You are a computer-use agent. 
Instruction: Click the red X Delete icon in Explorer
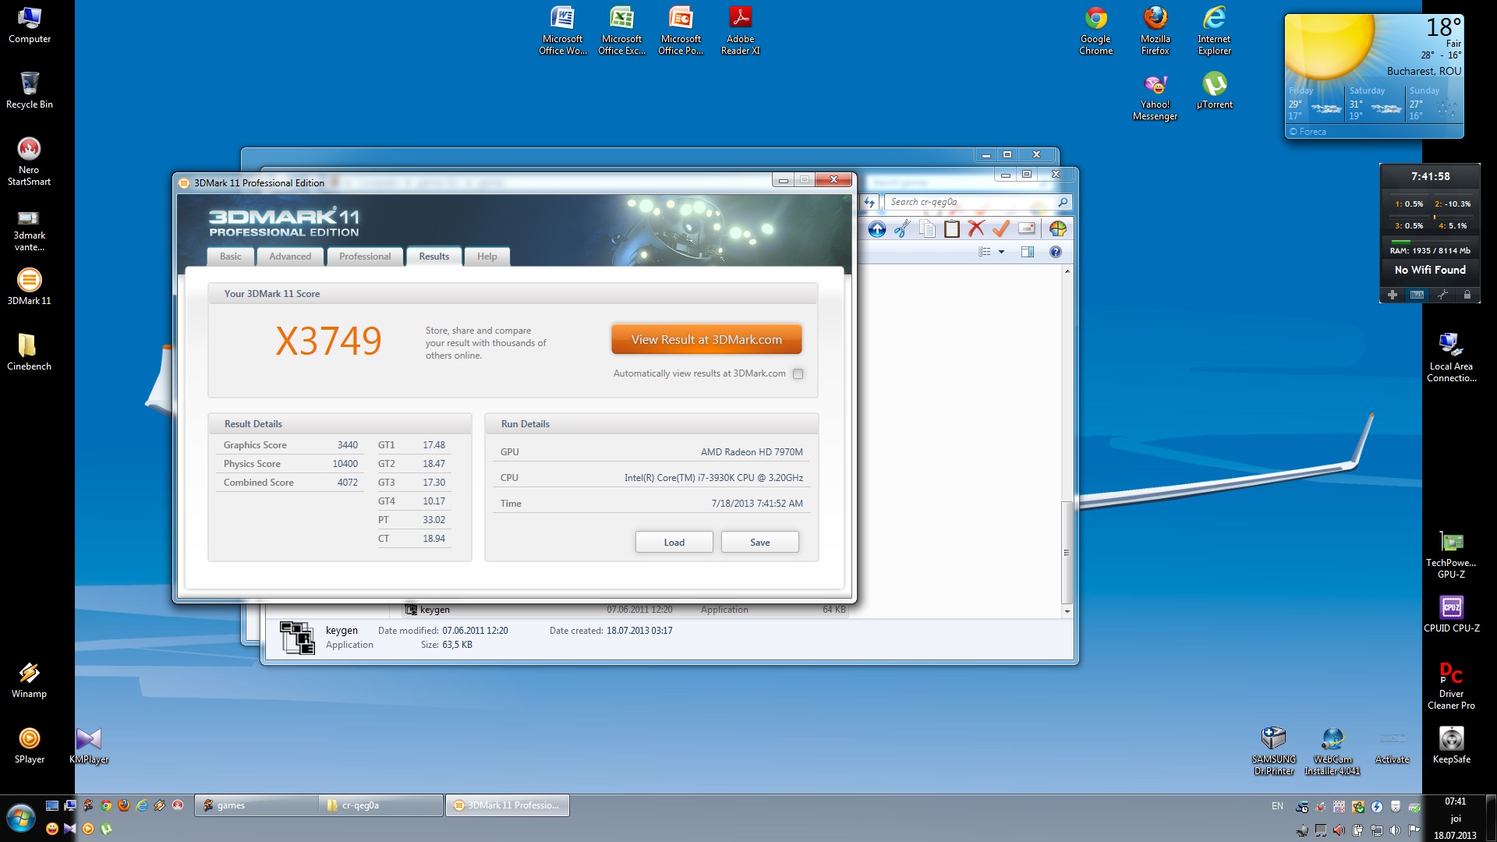976,228
